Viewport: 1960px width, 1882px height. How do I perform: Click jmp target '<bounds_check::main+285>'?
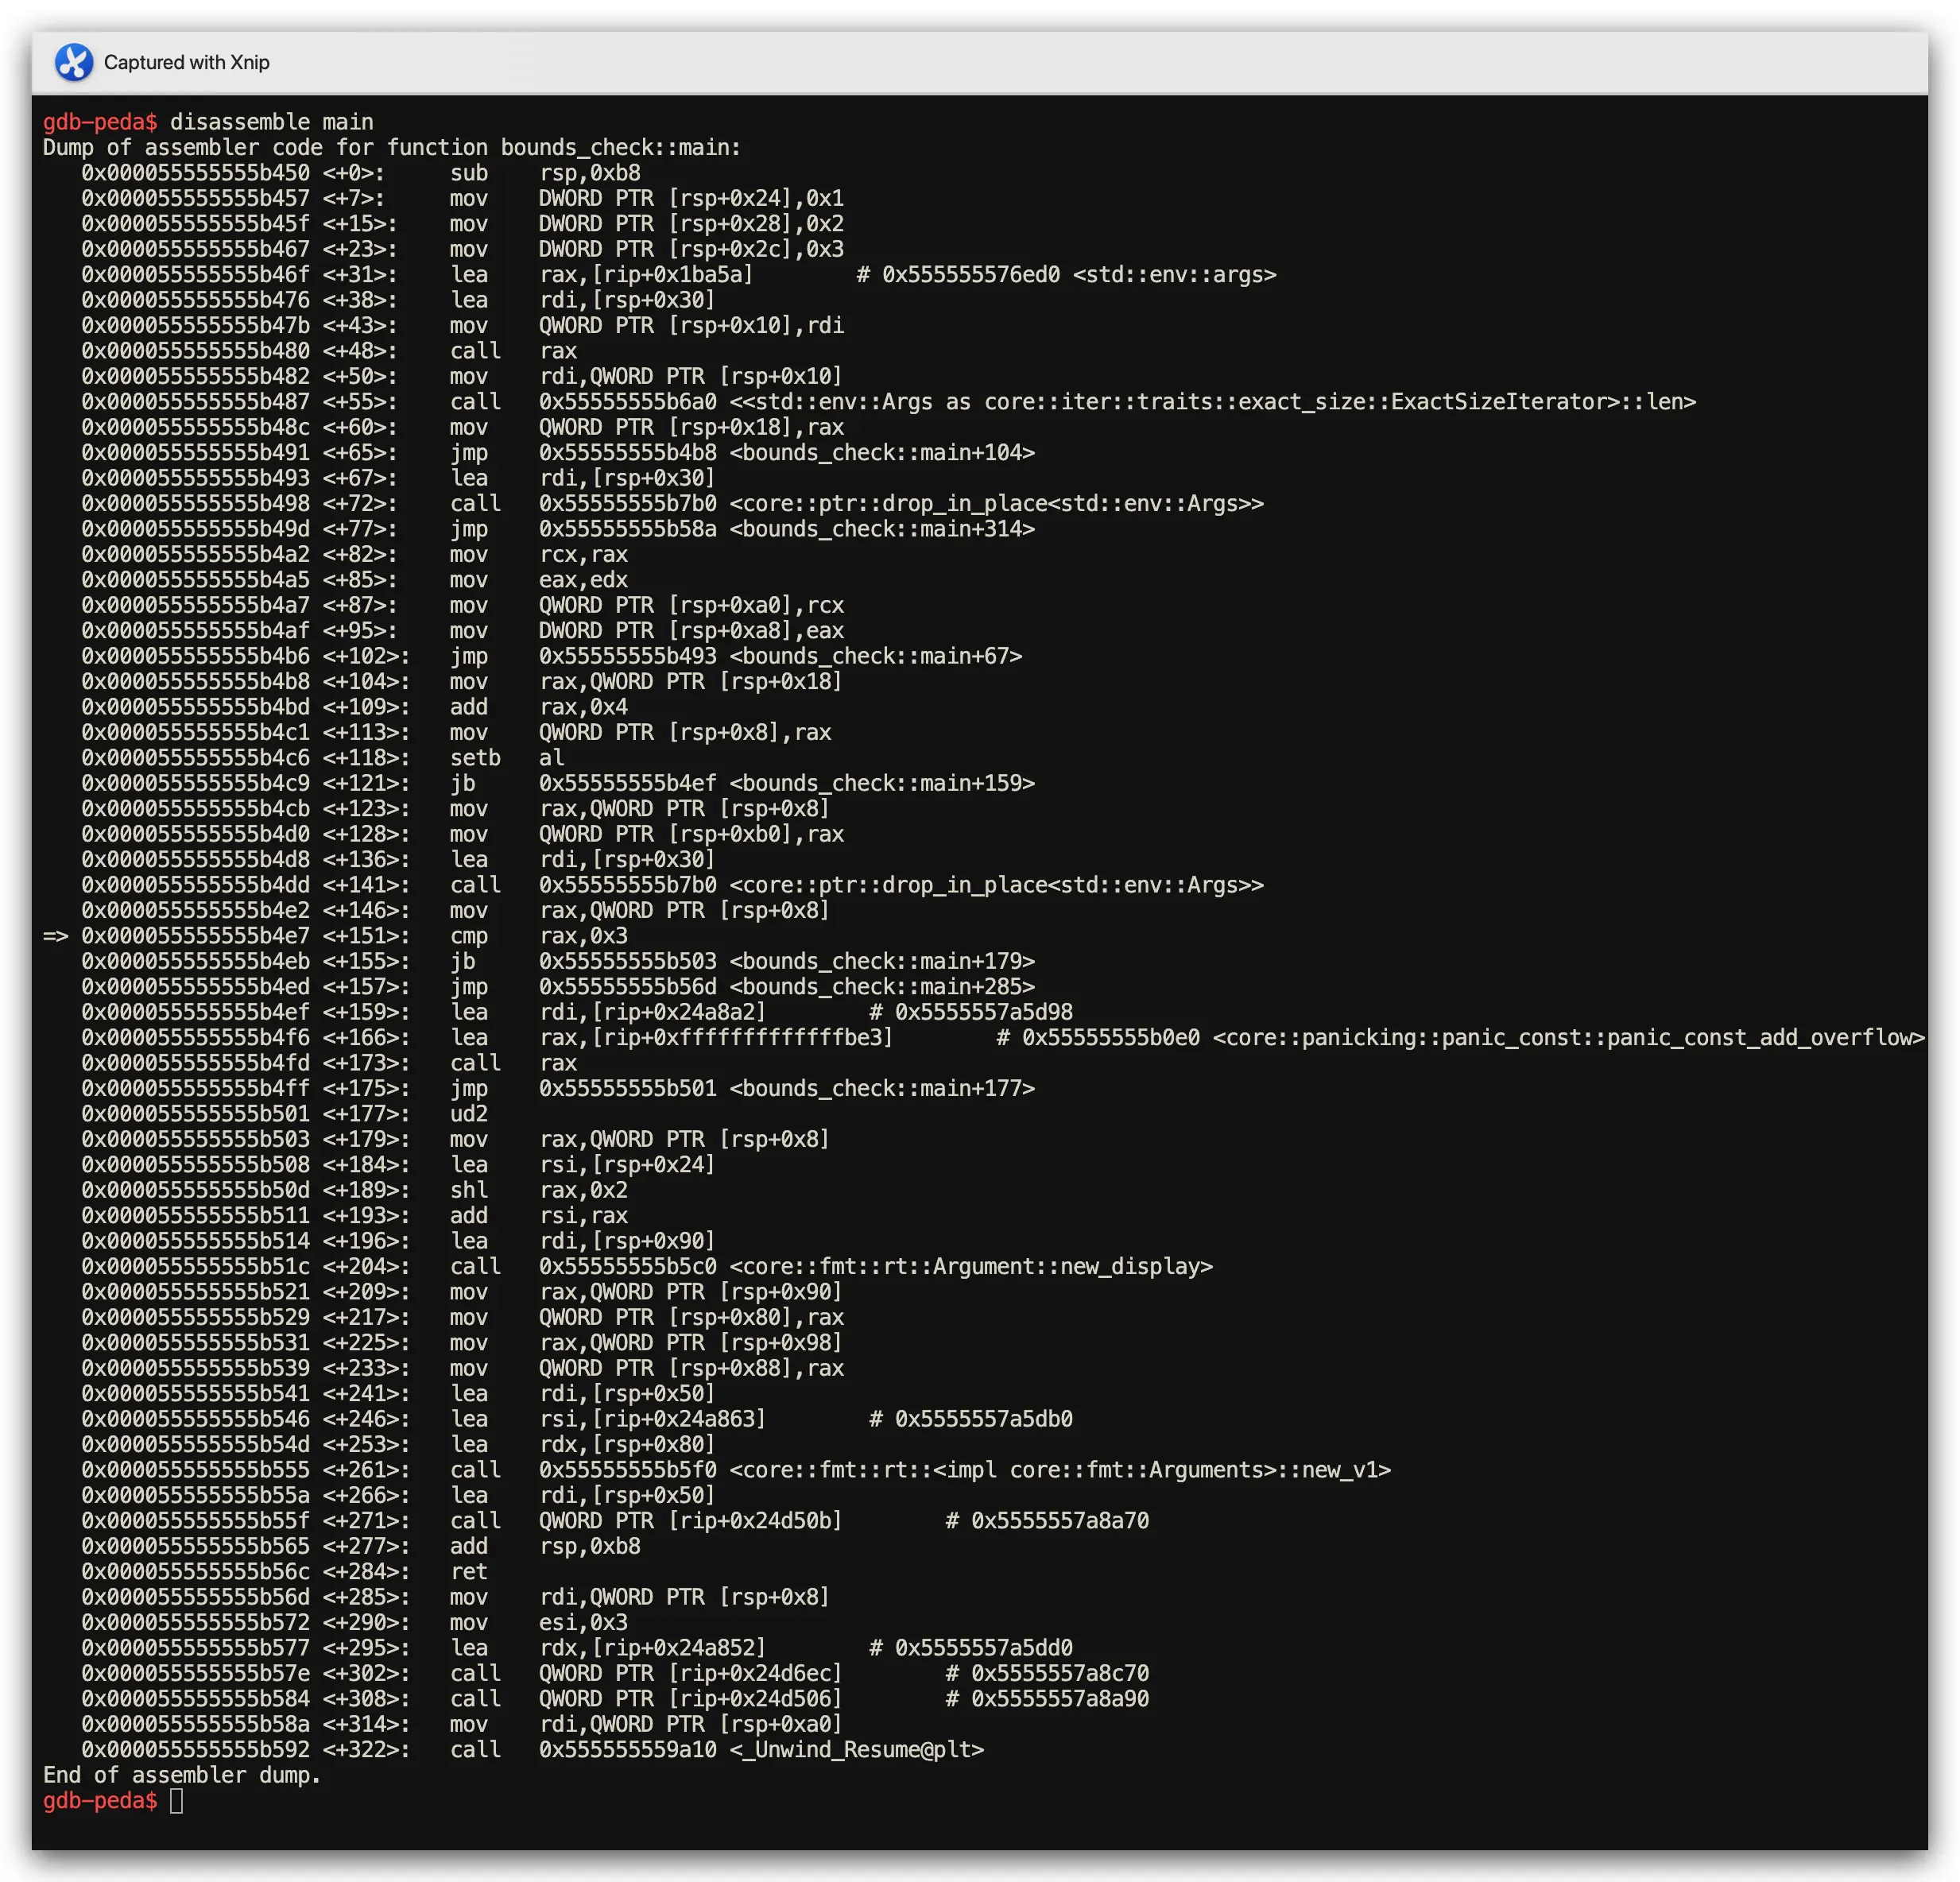882,987
